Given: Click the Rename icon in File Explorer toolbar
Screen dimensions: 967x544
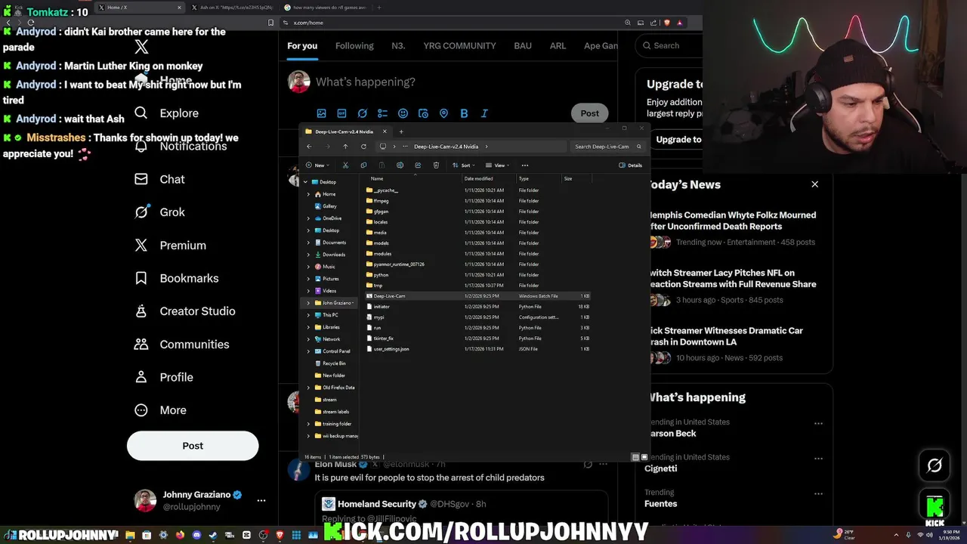Looking at the screenshot, I should 400,165.
